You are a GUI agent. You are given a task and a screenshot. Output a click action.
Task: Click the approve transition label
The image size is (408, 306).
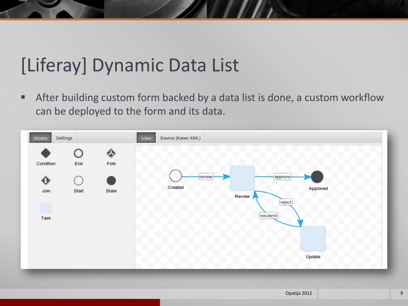tap(282, 177)
